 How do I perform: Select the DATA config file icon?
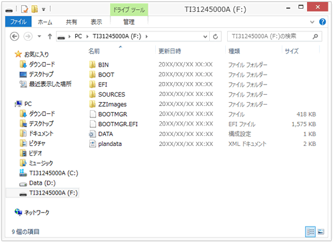tap(93, 134)
